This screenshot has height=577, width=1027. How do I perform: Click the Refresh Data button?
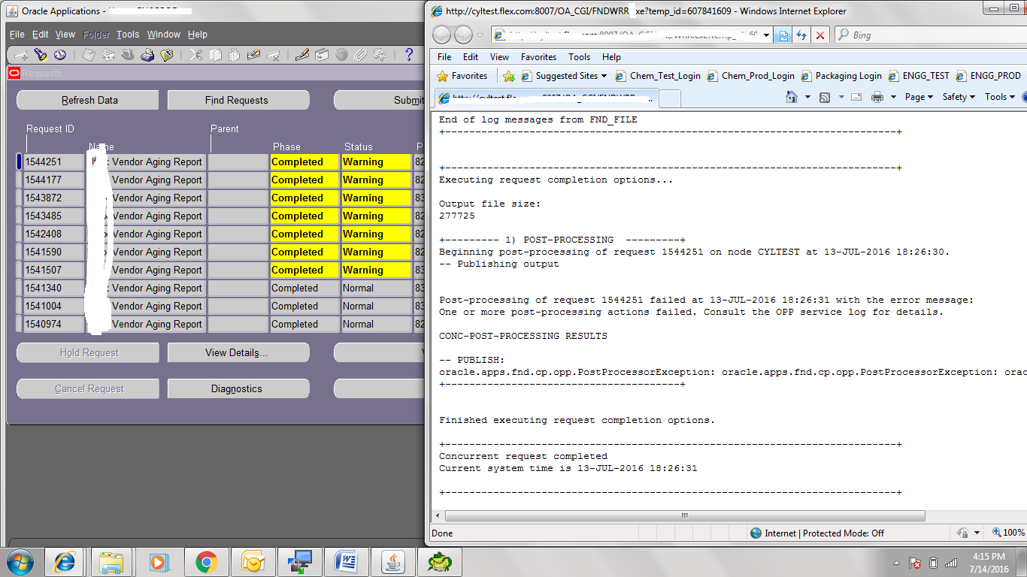click(87, 99)
